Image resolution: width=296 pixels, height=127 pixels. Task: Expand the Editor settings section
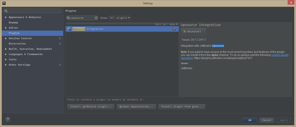6,28
